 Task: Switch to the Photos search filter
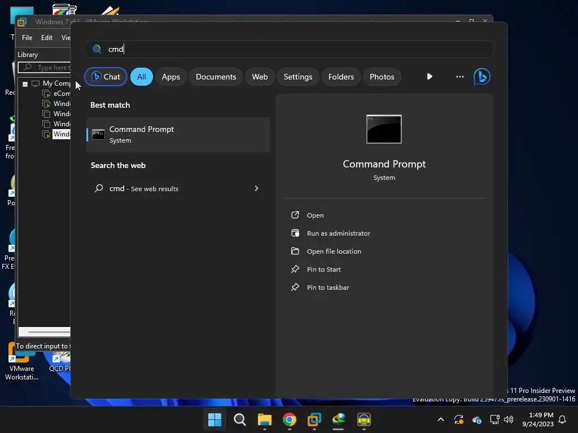[x=382, y=77]
